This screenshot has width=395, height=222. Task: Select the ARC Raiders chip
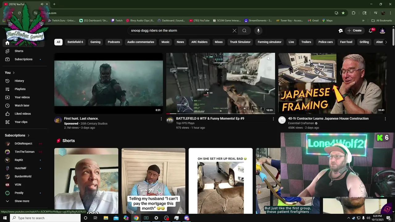tap(199, 42)
